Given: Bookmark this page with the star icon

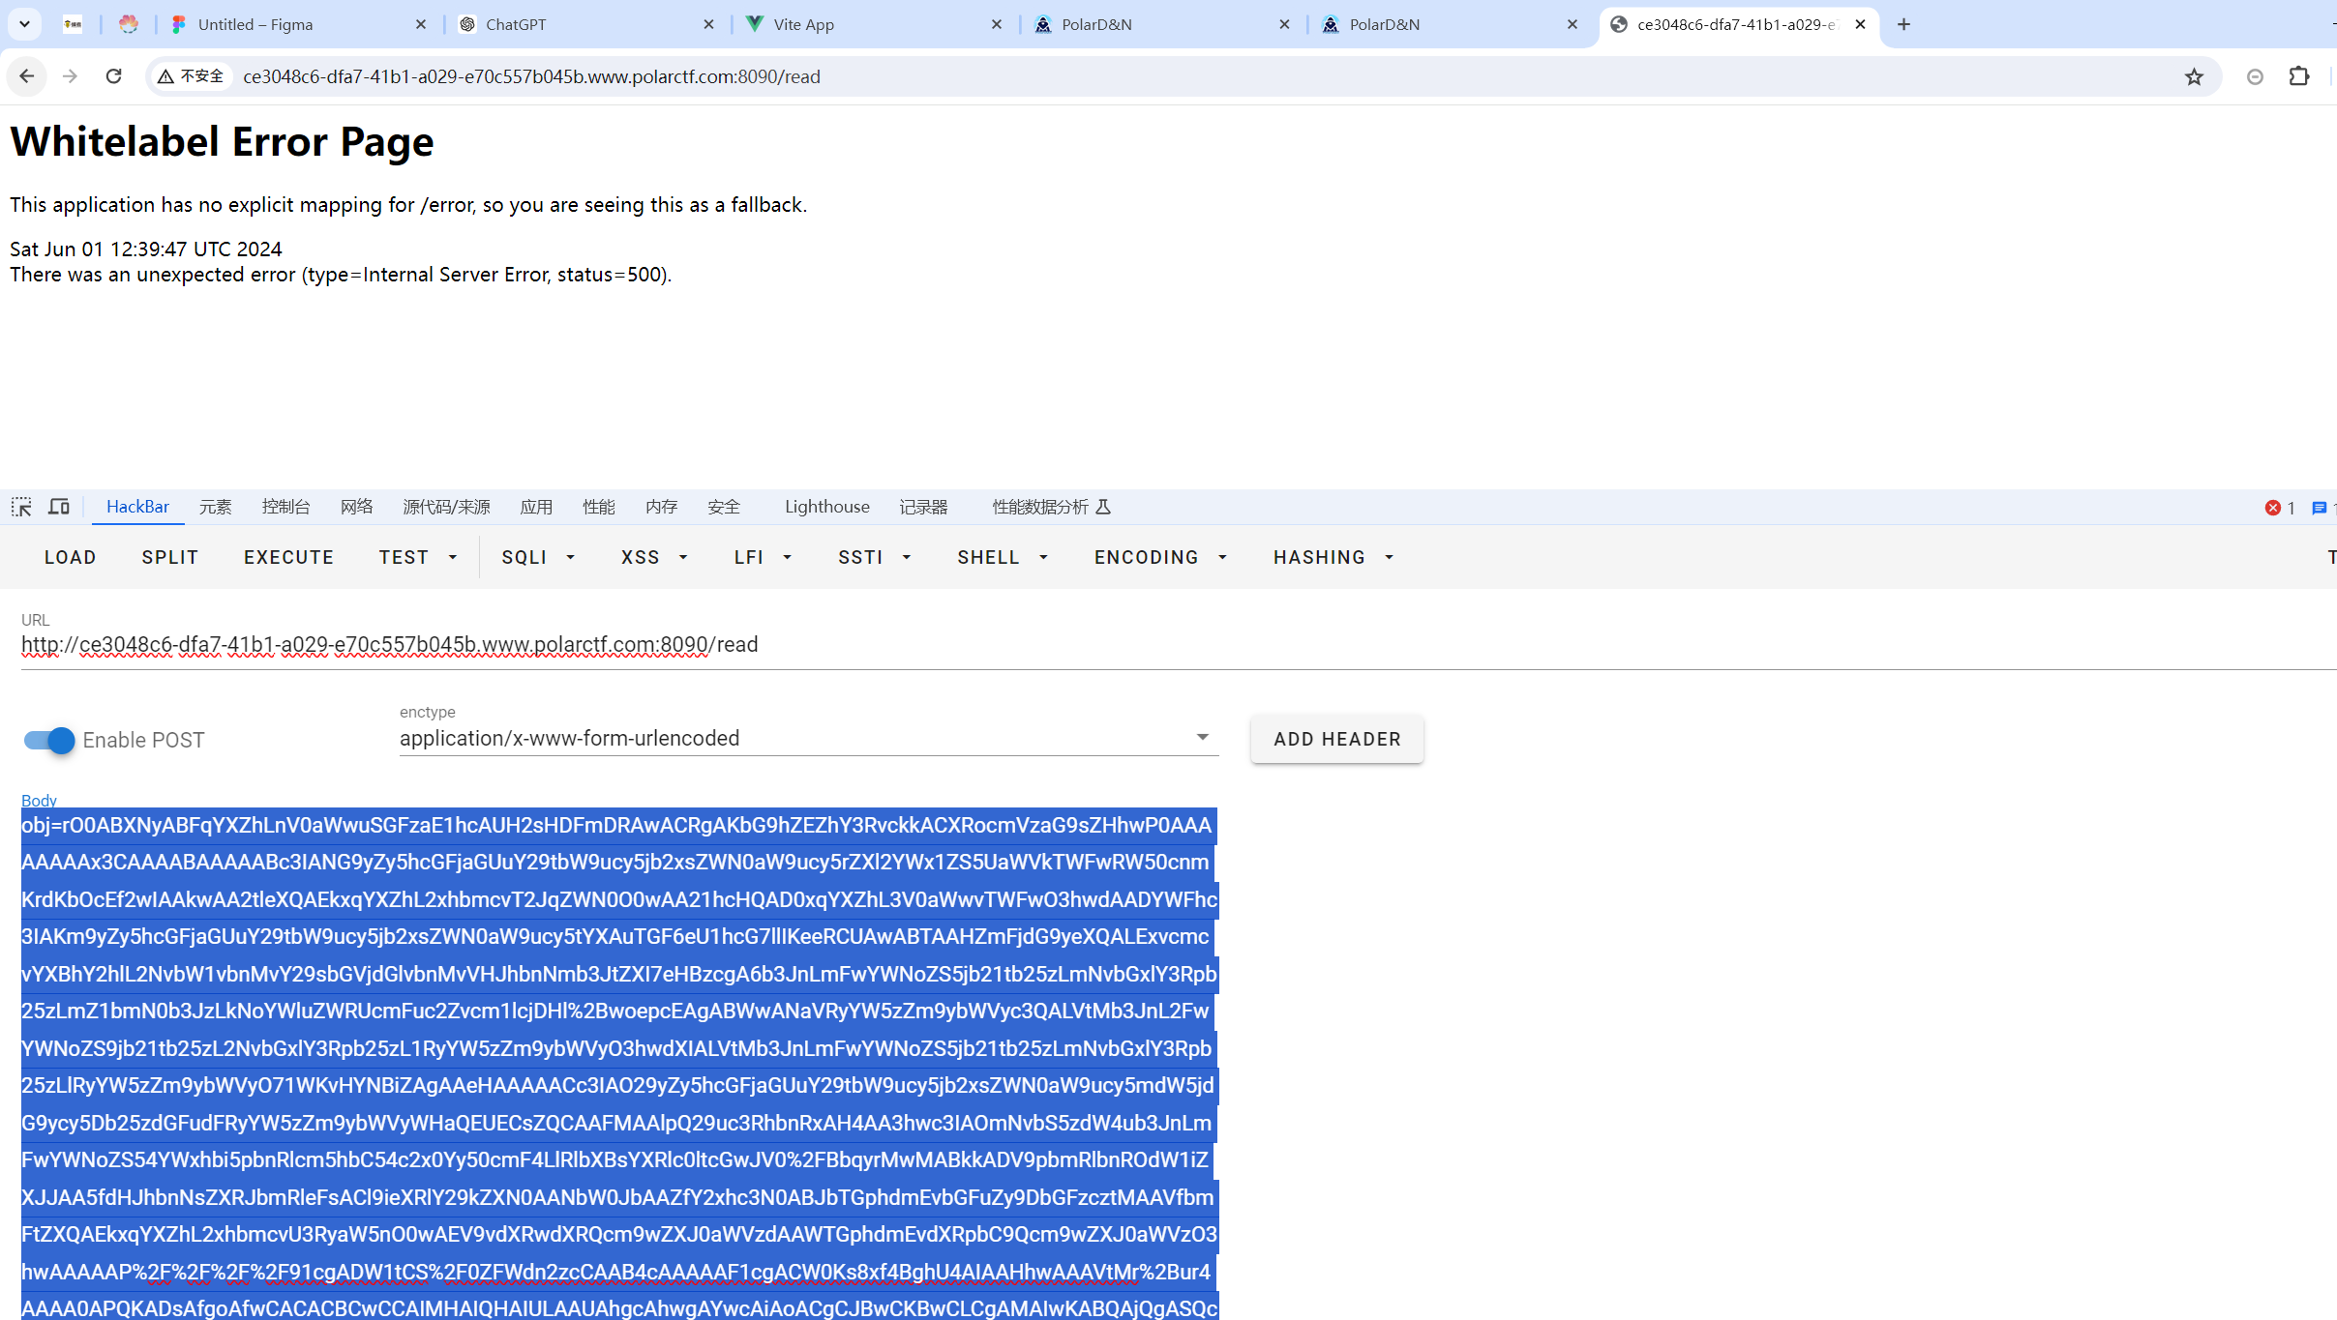Looking at the screenshot, I should click(x=2194, y=75).
